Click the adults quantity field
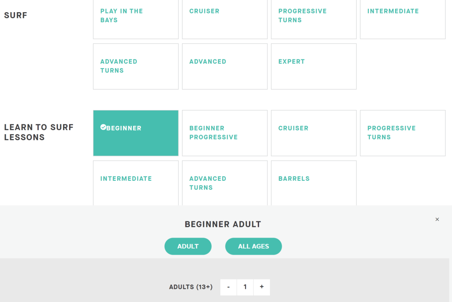 (245, 287)
